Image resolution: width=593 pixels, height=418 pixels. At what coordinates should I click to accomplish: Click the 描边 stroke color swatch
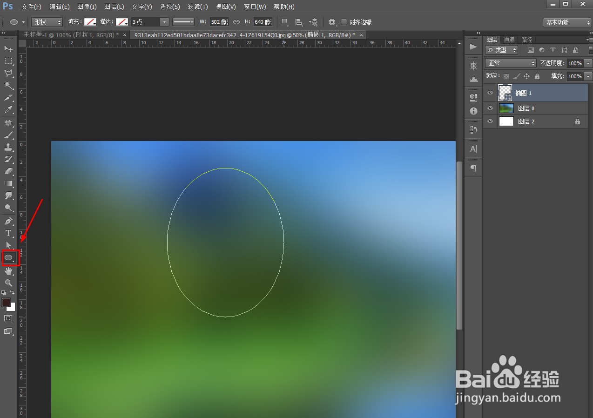click(x=122, y=22)
